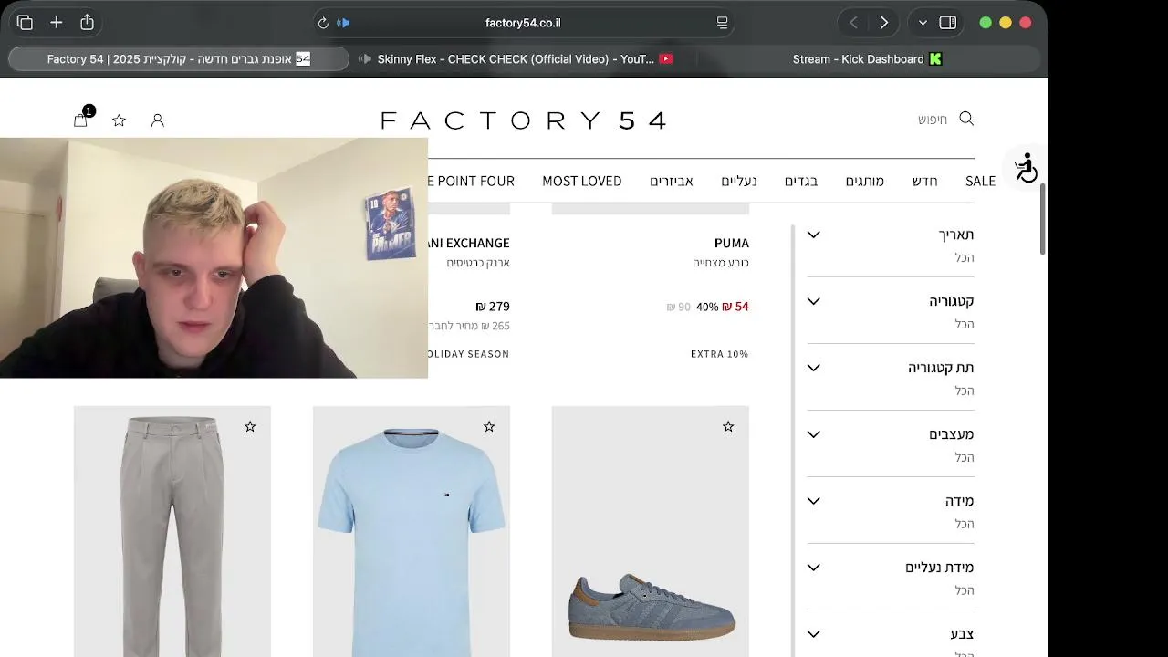This screenshot has height=657, width=1168.
Task: Favorite the blue Adidas sneaker with star
Action: coord(728,426)
